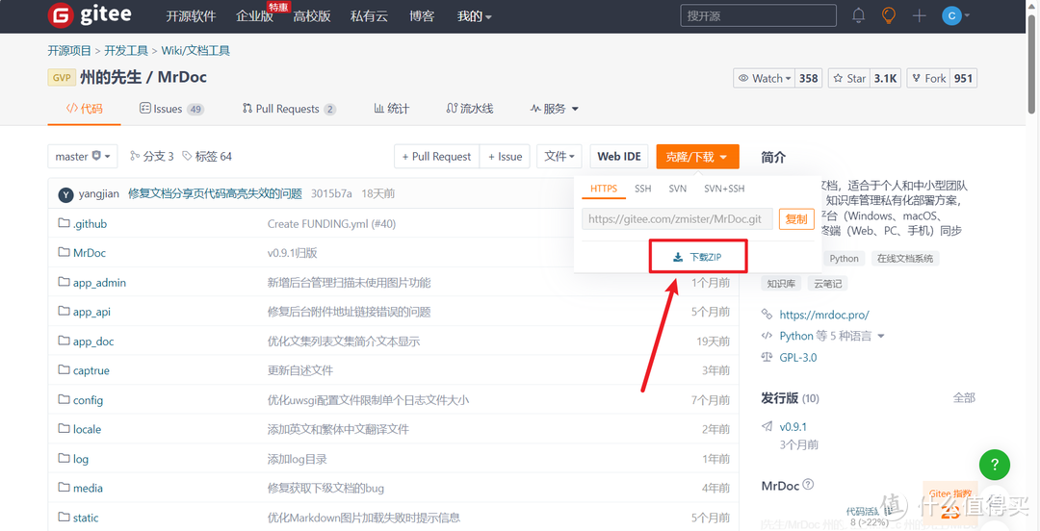Open the https://mrdoc.pro/ link
Viewport: 1040px width, 531px height.
click(x=823, y=315)
